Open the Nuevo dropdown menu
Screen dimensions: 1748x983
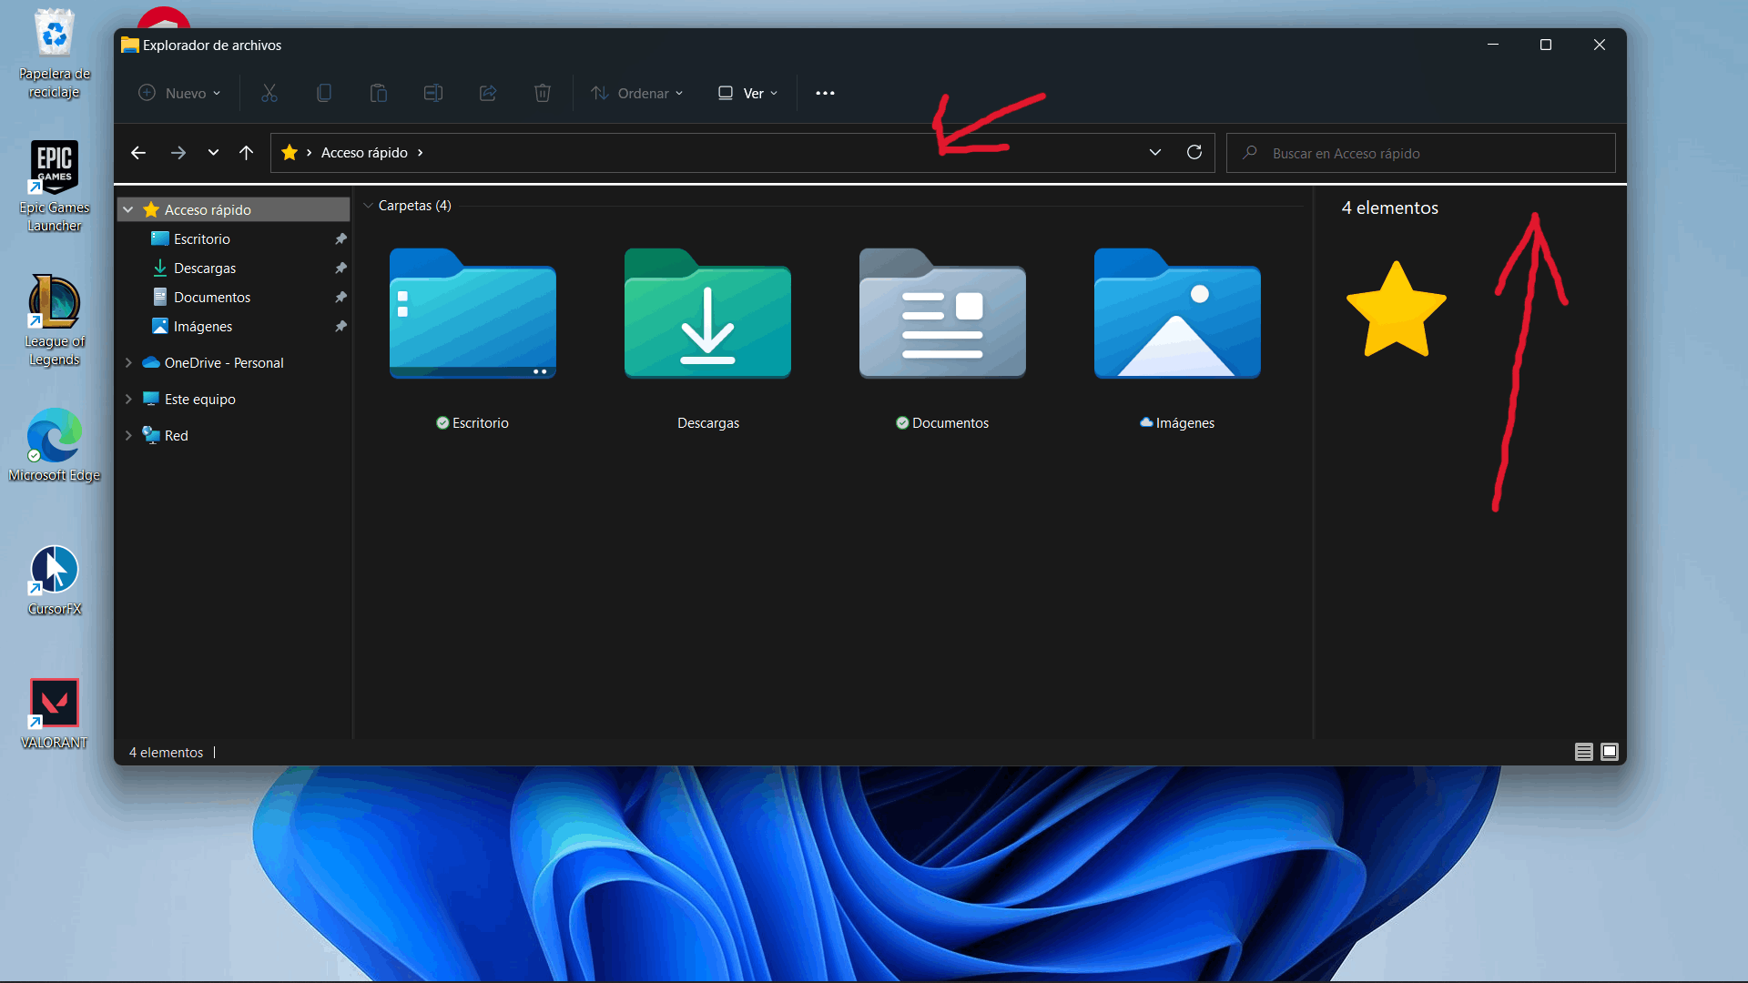pos(179,93)
